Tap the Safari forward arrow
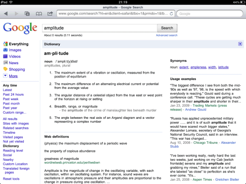The width and height of the screenshot is (246, 184). pos(16,14)
